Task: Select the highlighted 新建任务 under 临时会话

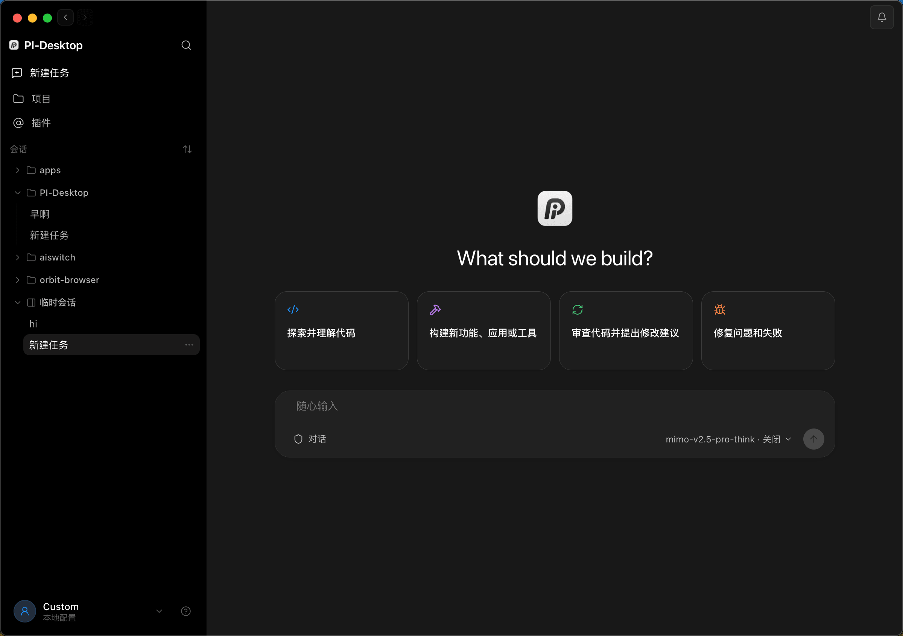Action: [x=111, y=345]
